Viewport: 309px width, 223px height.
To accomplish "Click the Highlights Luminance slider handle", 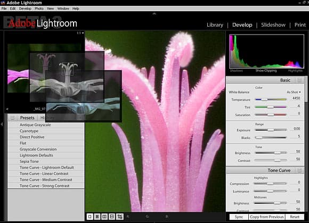I will (270, 191).
